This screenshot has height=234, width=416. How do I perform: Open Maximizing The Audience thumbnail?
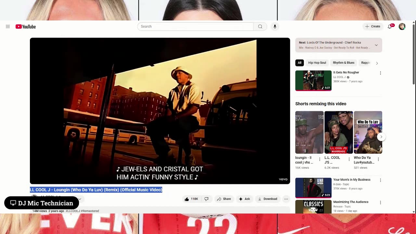[313, 206]
